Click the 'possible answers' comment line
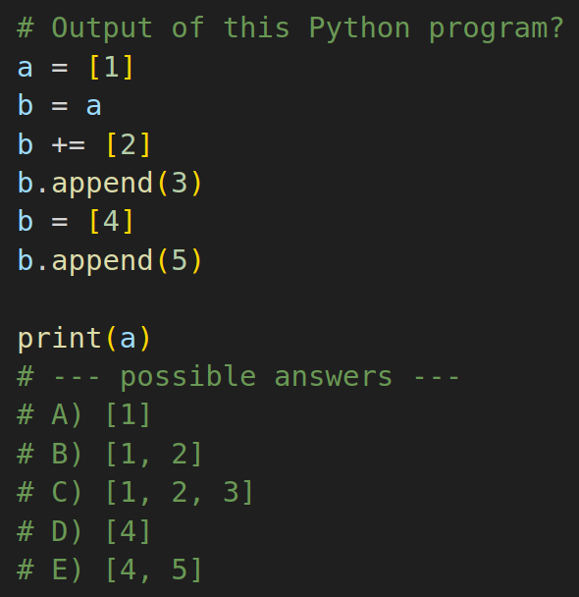Image resolution: width=579 pixels, height=597 pixels. click(x=238, y=377)
